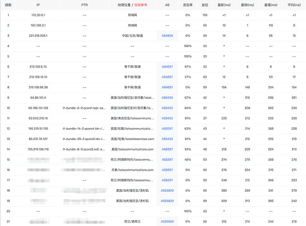Click location 美国/加利福尼亚/洛杉矶 in hop 18
The width and height of the screenshot is (306, 226).
pyautogui.click(x=132, y=191)
